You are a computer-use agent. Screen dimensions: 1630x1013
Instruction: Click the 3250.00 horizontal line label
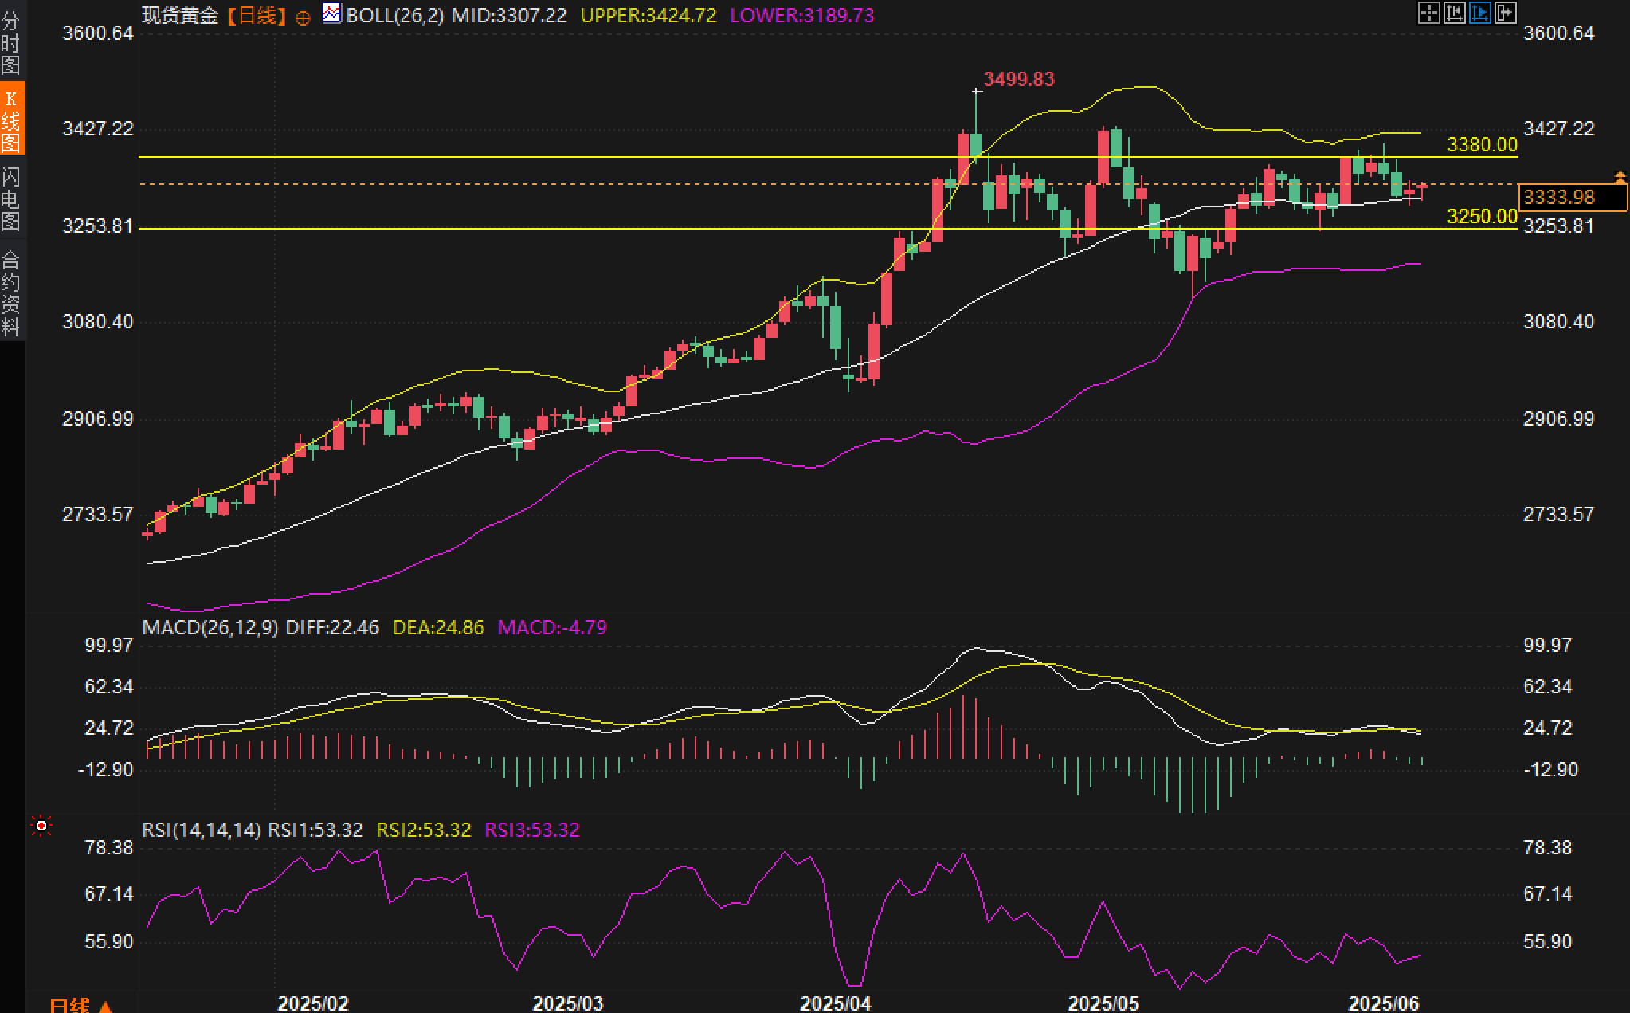click(1482, 216)
